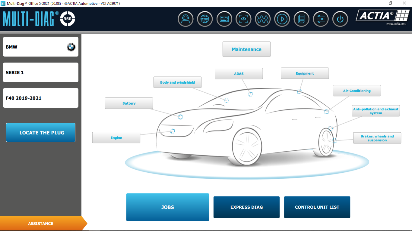Open the CONTROL UNIT LIST

pos(317,207)
